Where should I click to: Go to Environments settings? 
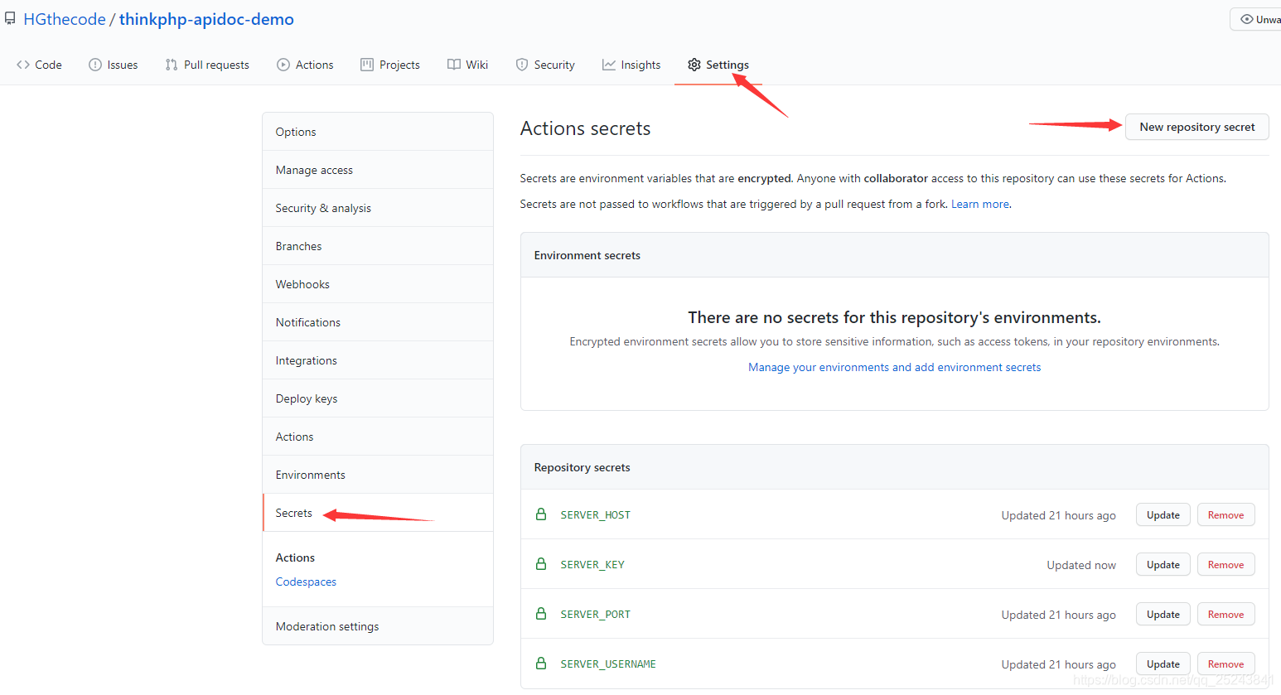click(x=378, y=475)
